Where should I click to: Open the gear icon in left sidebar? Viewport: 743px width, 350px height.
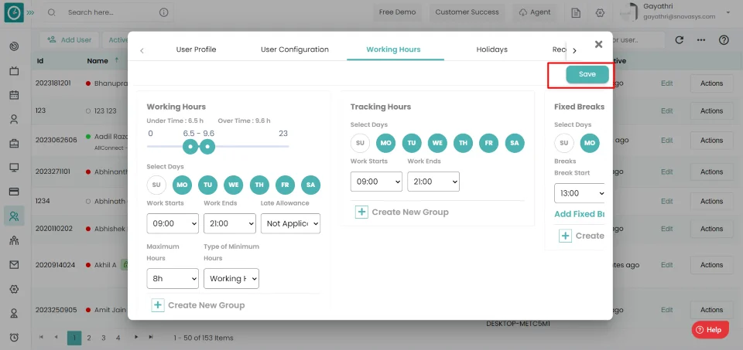pos(14,289)
